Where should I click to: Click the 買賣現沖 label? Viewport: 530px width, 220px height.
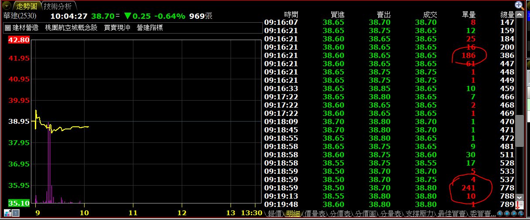tap(117, 27)
